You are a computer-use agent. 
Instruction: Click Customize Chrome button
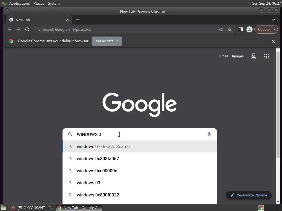(249, 195)
